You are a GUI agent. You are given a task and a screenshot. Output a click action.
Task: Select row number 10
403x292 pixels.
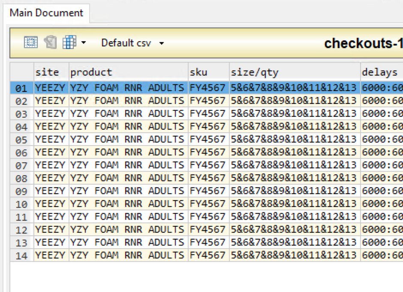[x=21, y=204]
